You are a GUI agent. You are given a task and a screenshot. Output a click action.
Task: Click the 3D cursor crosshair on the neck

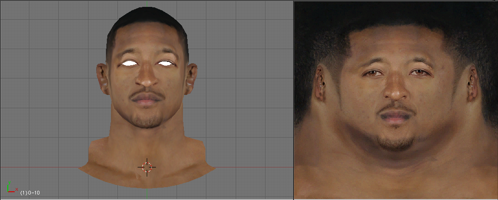point(147,167)
